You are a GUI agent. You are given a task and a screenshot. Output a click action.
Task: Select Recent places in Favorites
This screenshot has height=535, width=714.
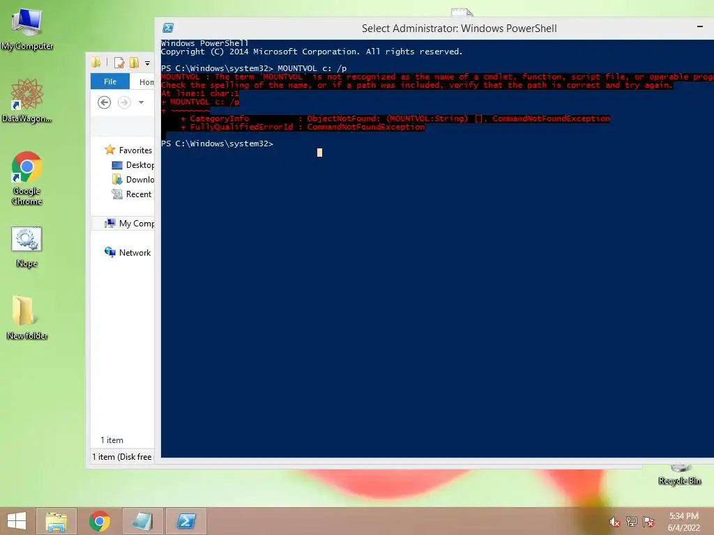click(x=132, y=194)
